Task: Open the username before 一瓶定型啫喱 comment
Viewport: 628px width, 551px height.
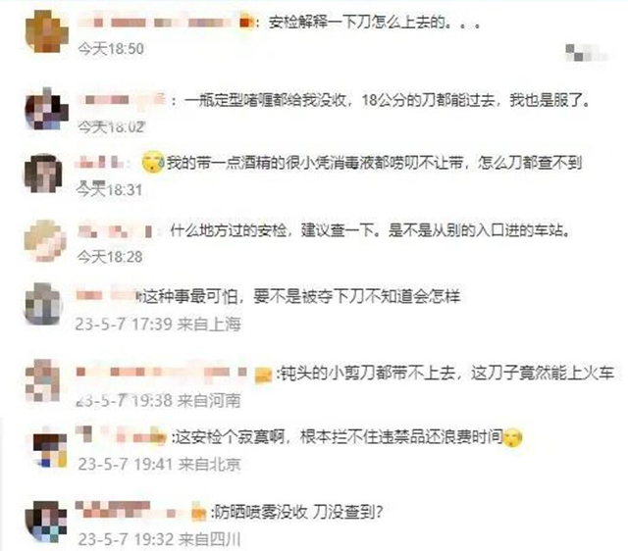Action: 122,100
